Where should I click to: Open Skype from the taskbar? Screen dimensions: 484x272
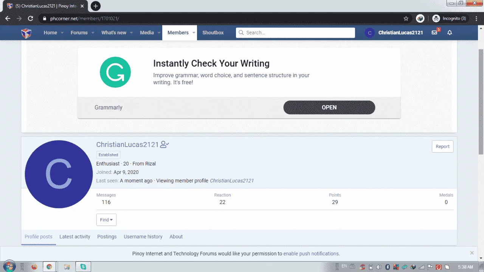click(83, 267)
